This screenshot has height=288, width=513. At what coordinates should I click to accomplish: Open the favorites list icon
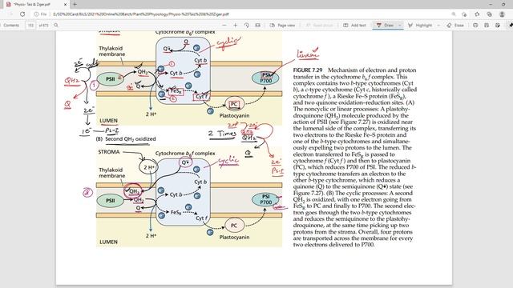477,14
